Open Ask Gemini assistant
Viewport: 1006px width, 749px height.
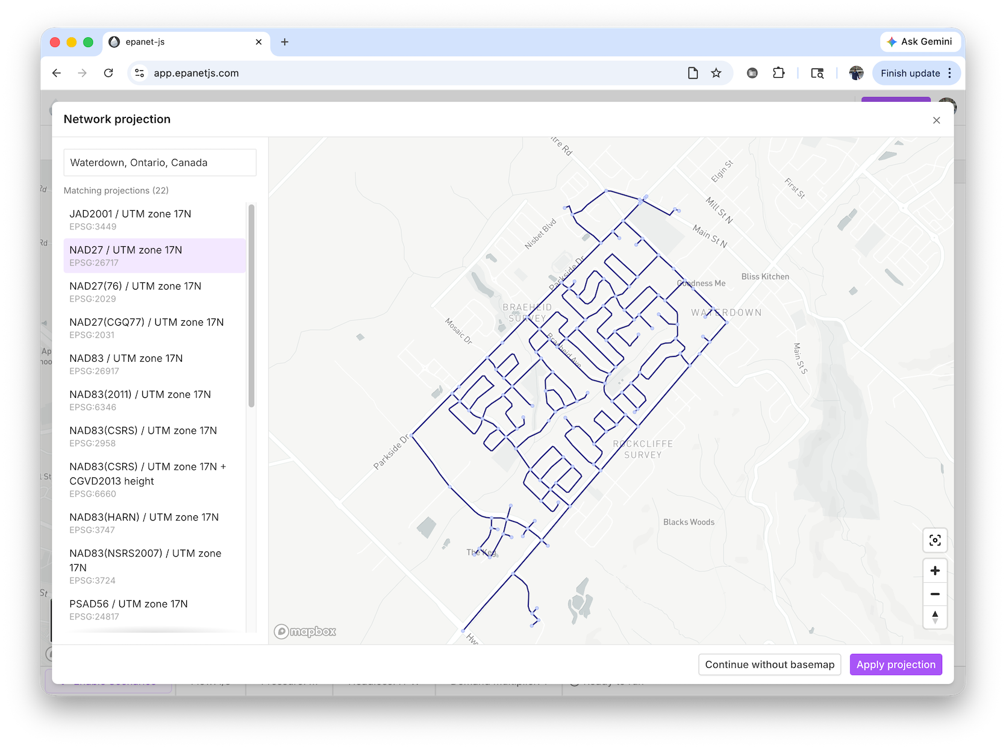tap(919, 42)
